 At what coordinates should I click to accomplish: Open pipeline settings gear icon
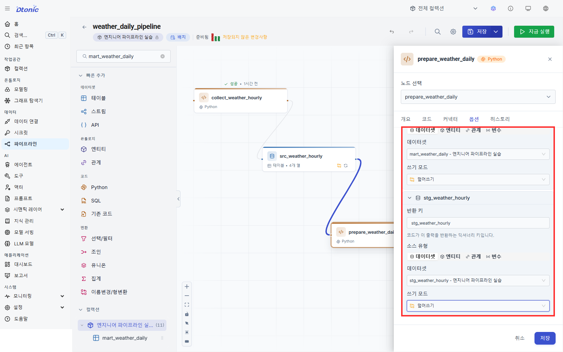pyautogui.click(x=453, y=32)
